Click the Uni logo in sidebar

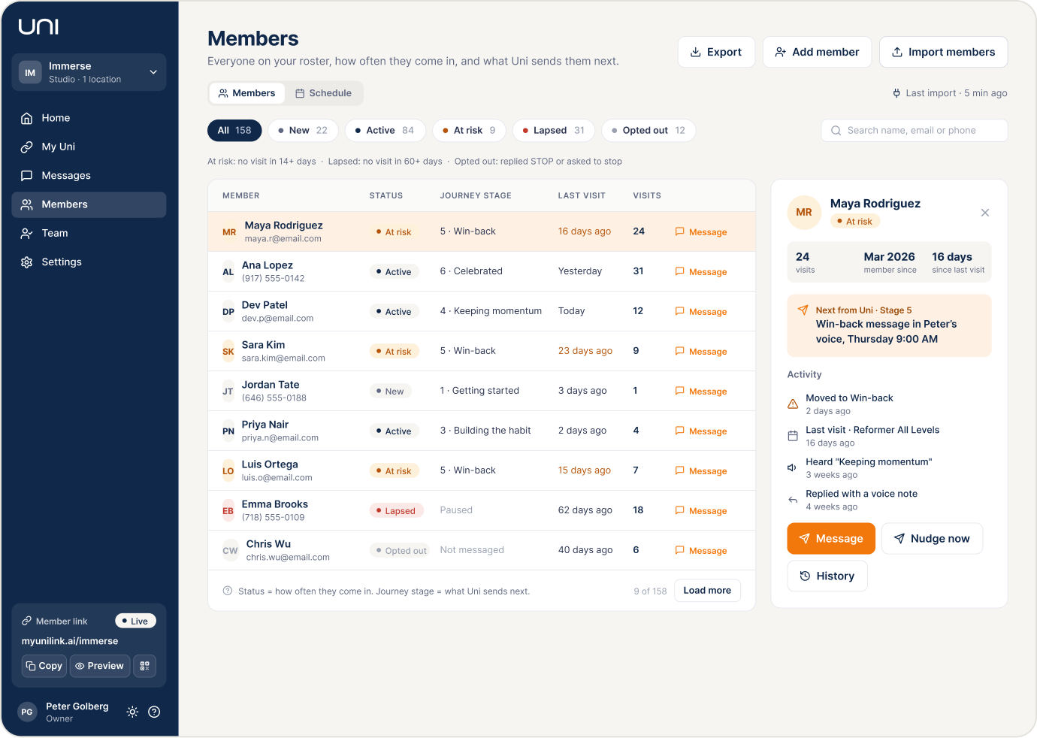coord(38,26)
